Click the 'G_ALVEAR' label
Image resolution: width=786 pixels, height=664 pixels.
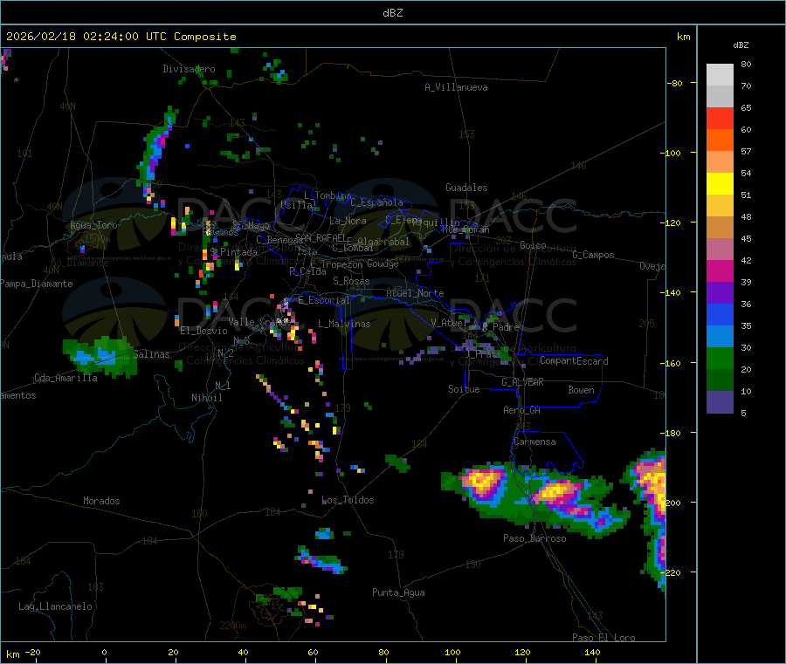(522, 382)
